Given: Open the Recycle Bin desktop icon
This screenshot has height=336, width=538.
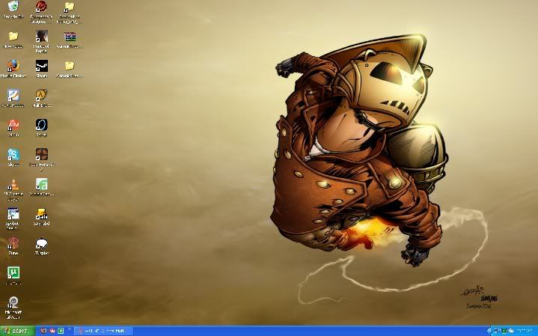Looking at the screenshot, I should 13,10.
